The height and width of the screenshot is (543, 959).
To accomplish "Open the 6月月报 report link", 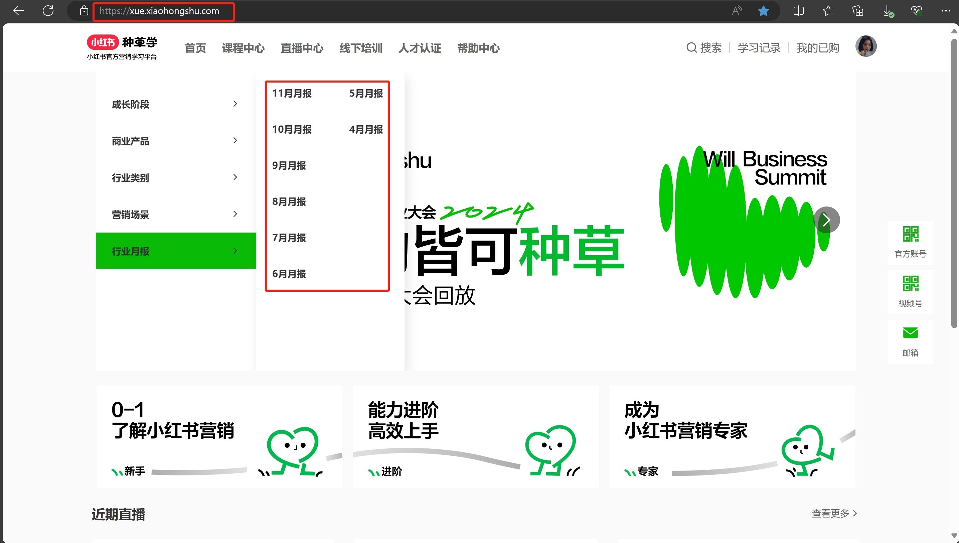I will [289, 274].
